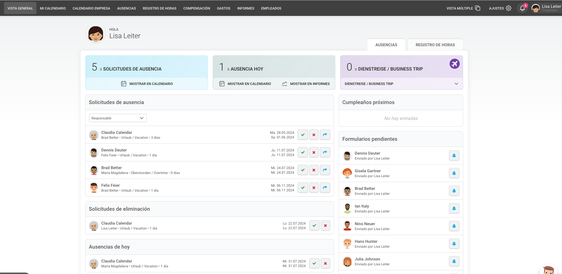Open Lisa Leiter's account menu

coord(546,8)
